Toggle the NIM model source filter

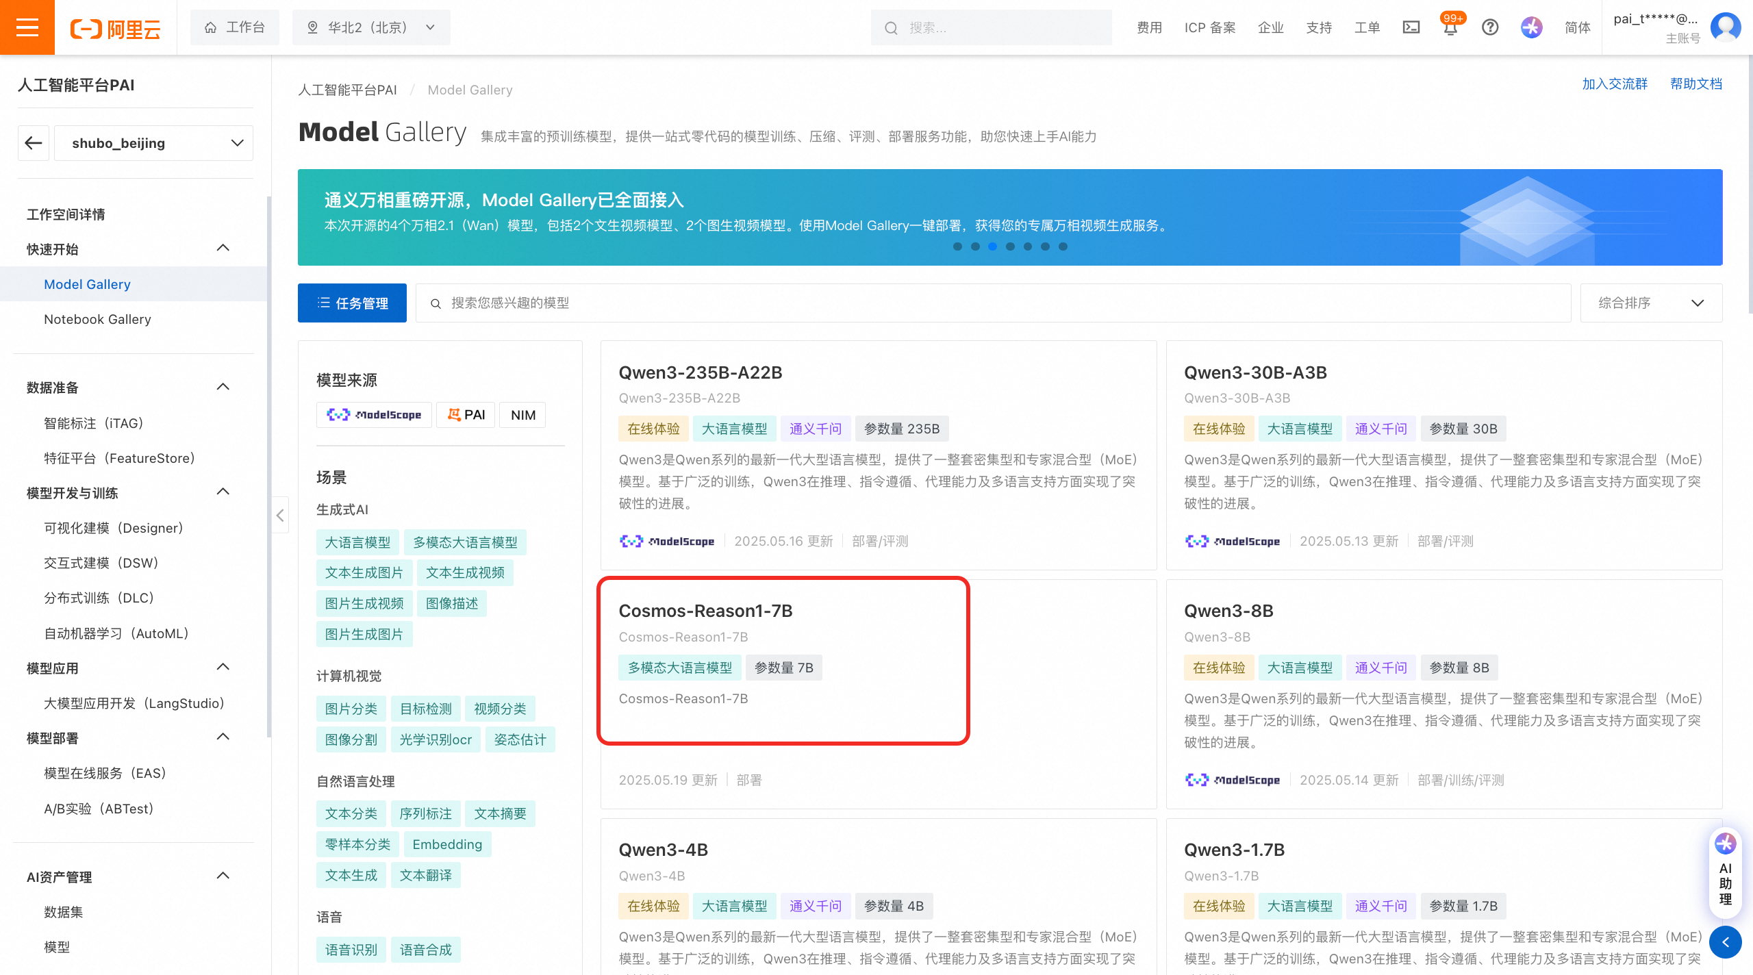(x=522, y=414)
